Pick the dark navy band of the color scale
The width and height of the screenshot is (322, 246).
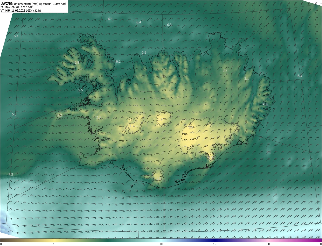point(215,240)
